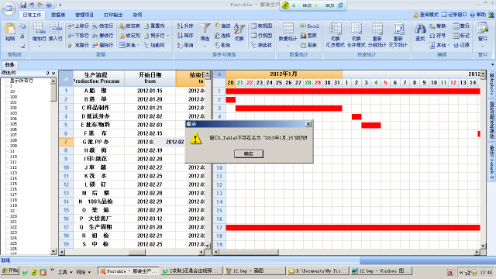Open the round application menu button
The width and height of the screenshot is (496, 279).
9,9
